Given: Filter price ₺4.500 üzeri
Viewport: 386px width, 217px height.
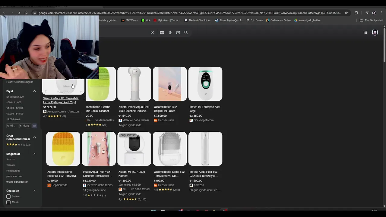Looking at the screenshot, I should 13,119.
